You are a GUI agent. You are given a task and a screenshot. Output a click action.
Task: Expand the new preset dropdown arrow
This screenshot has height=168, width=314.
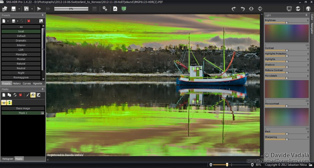click(x=8, y=21)
